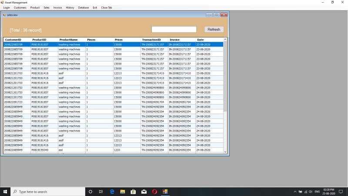Open Cortana circle icon on taskbar
The height and width of the screenshot is (196, 348).
(90, 192)
